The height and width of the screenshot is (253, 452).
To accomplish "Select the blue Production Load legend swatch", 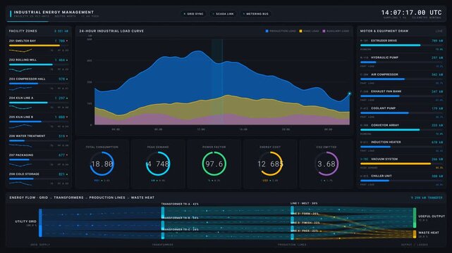I will tap(267, 31).
